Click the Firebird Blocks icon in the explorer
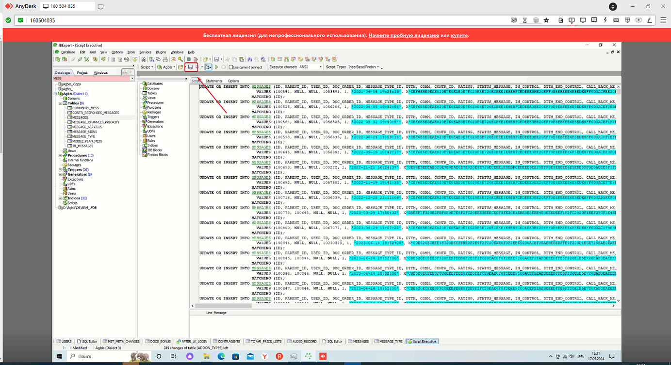The width and height of the screenshot is (671, 365). coord(144,155)
